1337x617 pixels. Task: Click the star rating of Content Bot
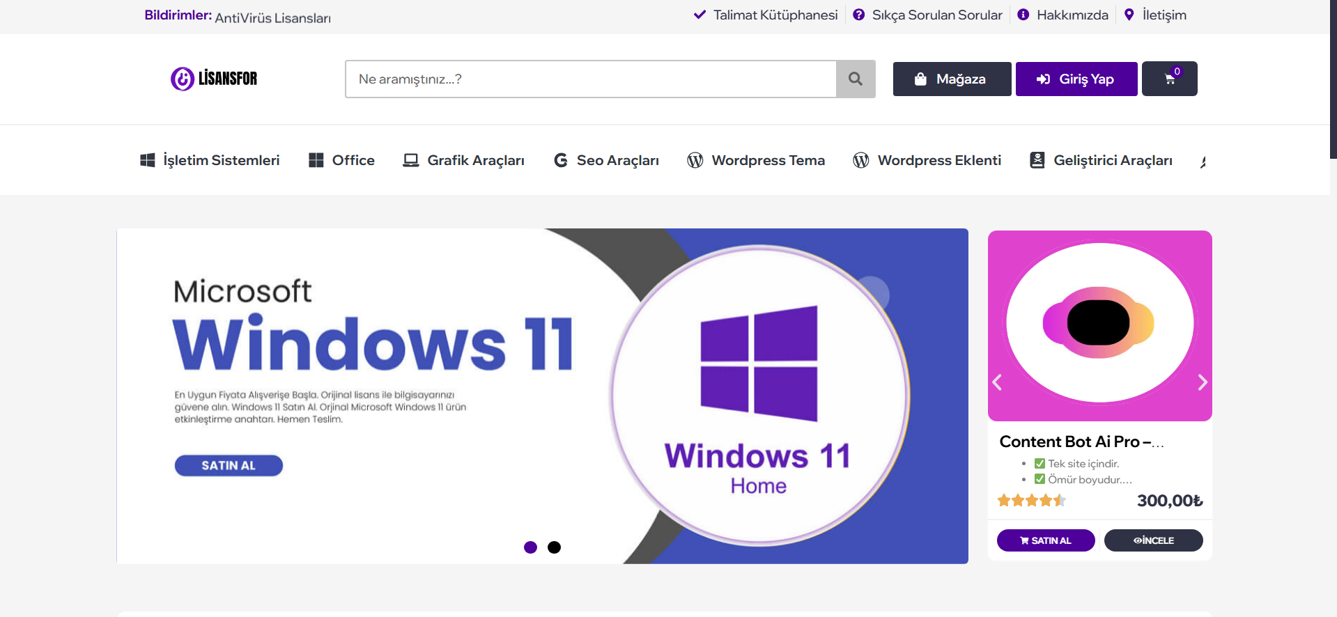tap(1032, 500)
